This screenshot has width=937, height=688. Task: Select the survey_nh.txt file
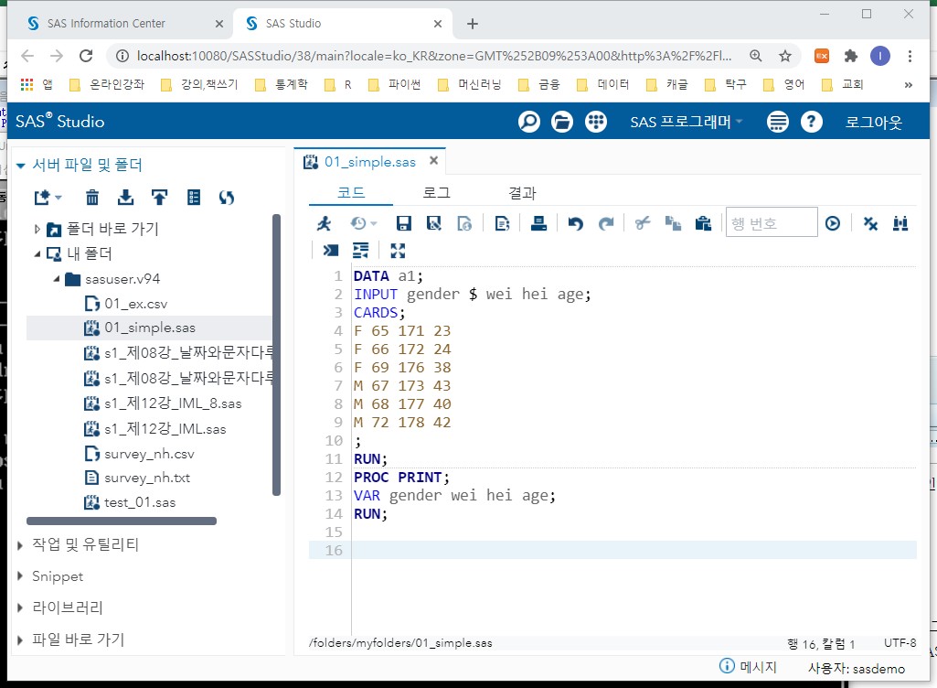pyautogui.click(x=147, y=478)
